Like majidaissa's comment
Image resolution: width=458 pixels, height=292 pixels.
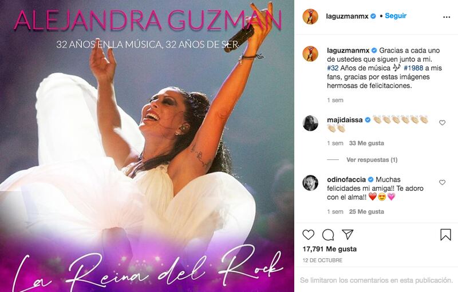[x=442, y=123]
